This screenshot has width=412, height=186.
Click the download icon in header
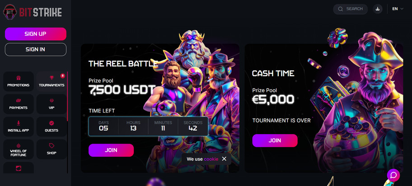(378, 9)
